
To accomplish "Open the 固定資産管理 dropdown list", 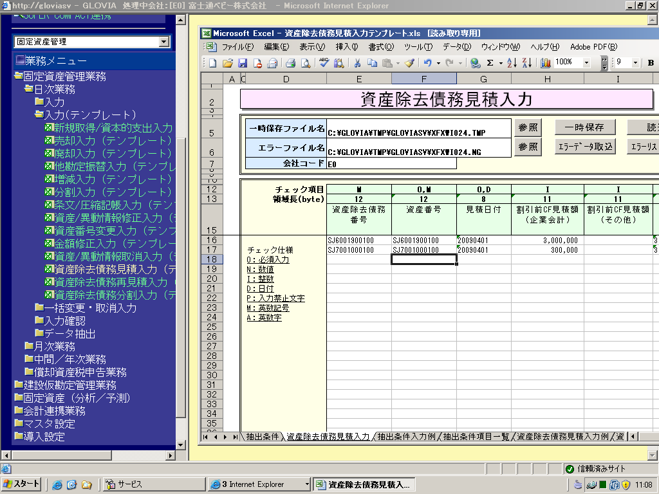I will click(x=164, y=42).
